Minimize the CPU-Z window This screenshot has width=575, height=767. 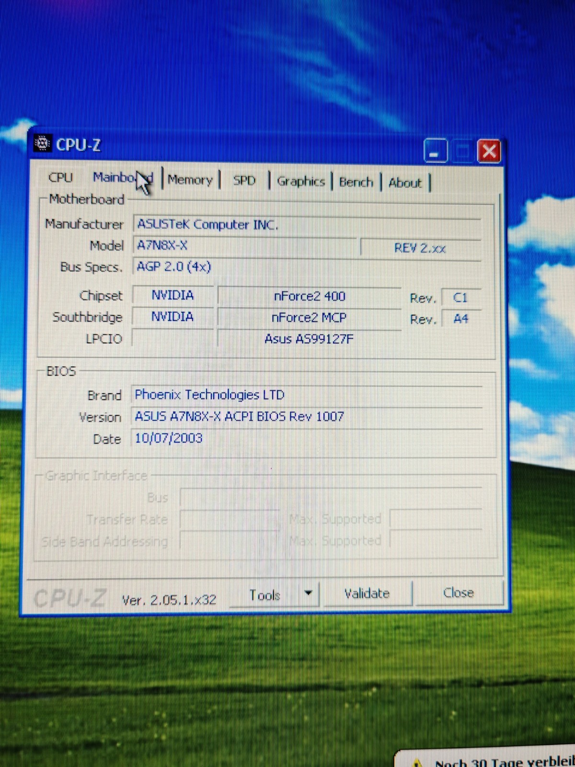435,151
